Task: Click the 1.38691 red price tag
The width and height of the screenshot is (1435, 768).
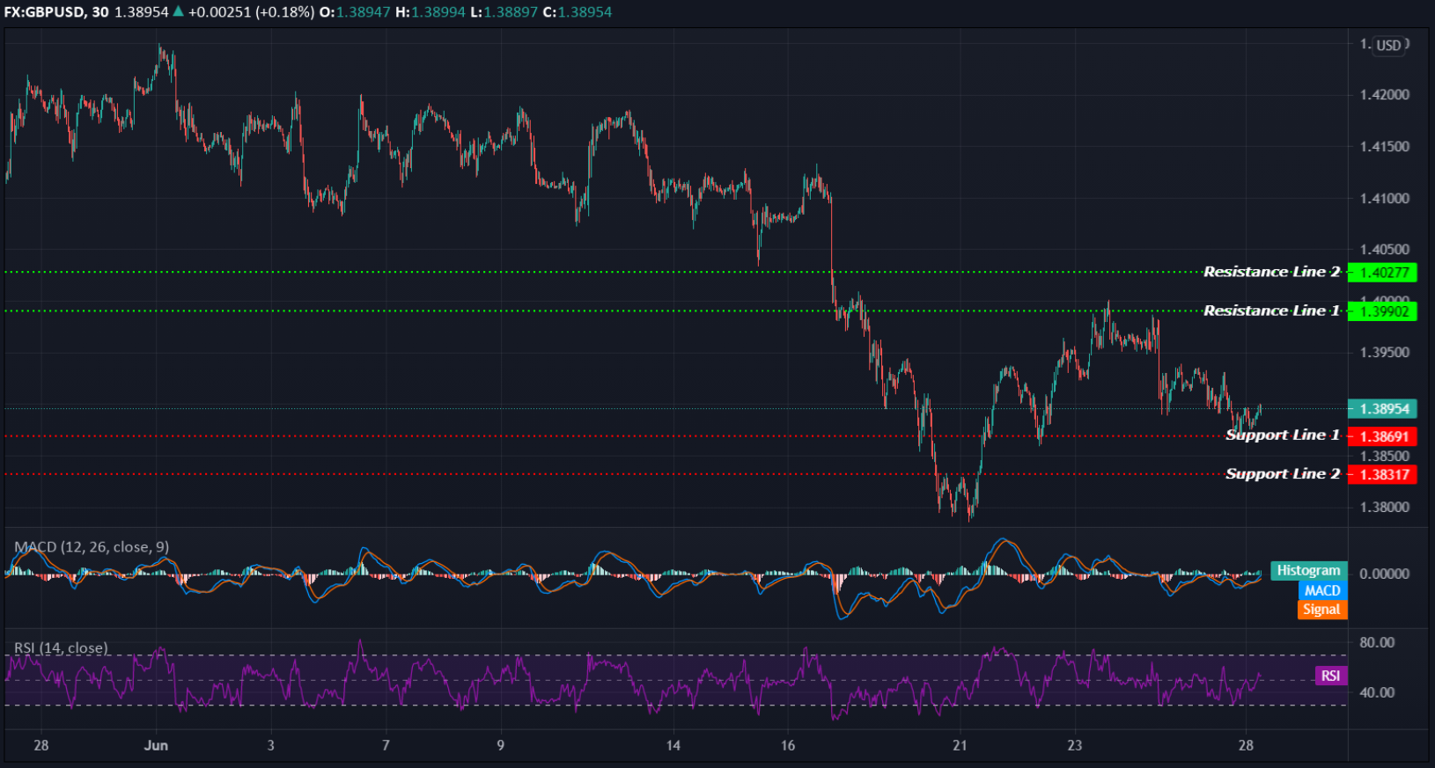Action: [1383, 436]
